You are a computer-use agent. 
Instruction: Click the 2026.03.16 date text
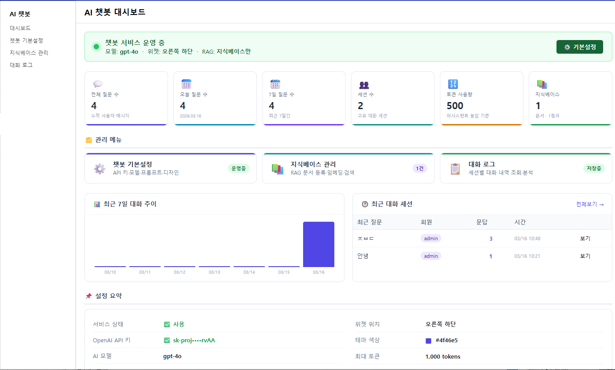(190, 116)
